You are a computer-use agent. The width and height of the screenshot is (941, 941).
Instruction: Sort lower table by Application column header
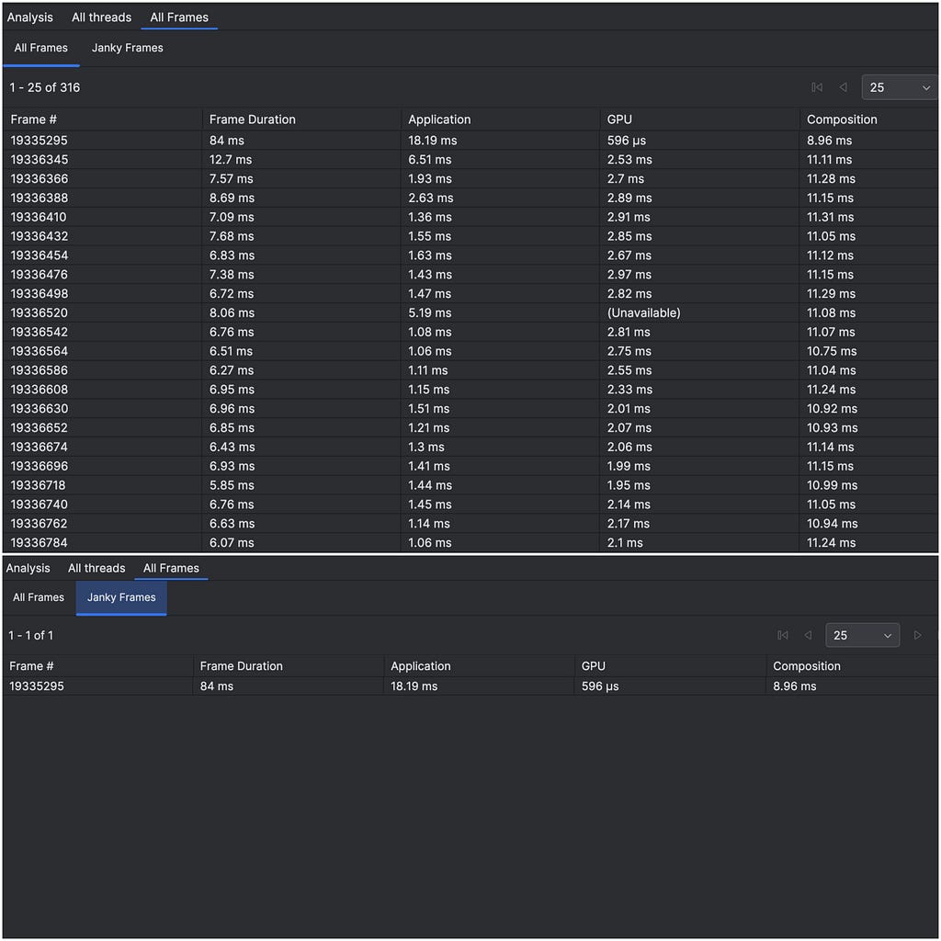click(420, 666)
